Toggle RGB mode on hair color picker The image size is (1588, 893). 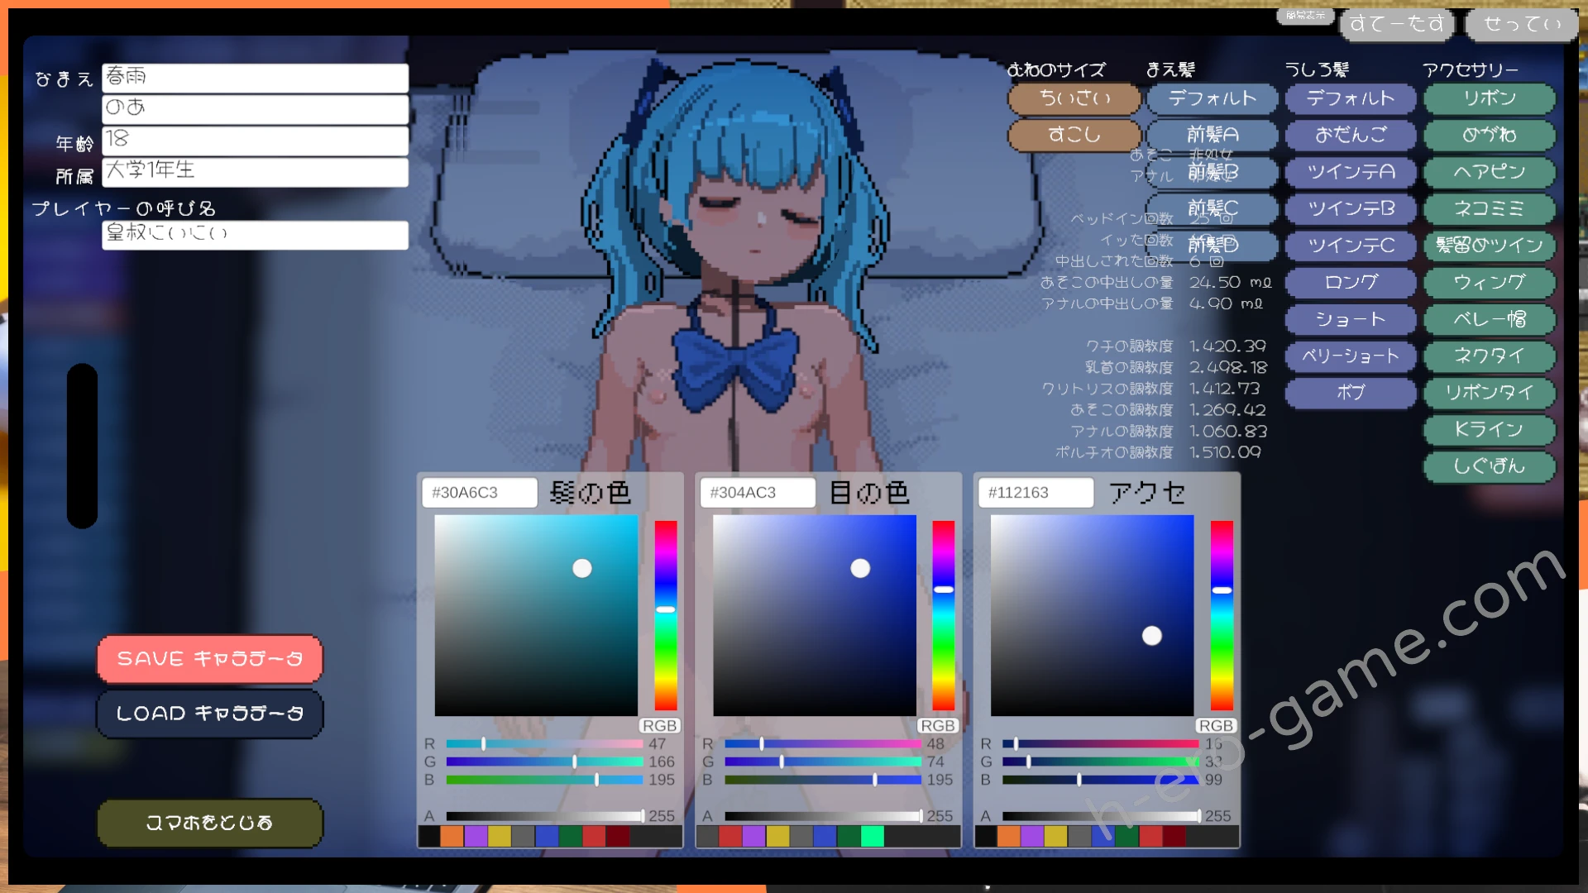pyautogui.click(x=659, y=725)
